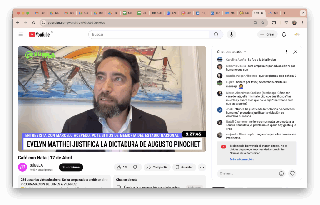
Task: Activate voice search microphone
Action: coord(231,34)
